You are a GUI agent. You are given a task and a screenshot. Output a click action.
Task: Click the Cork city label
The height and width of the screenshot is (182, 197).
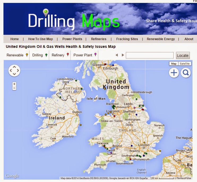(53, 138)
